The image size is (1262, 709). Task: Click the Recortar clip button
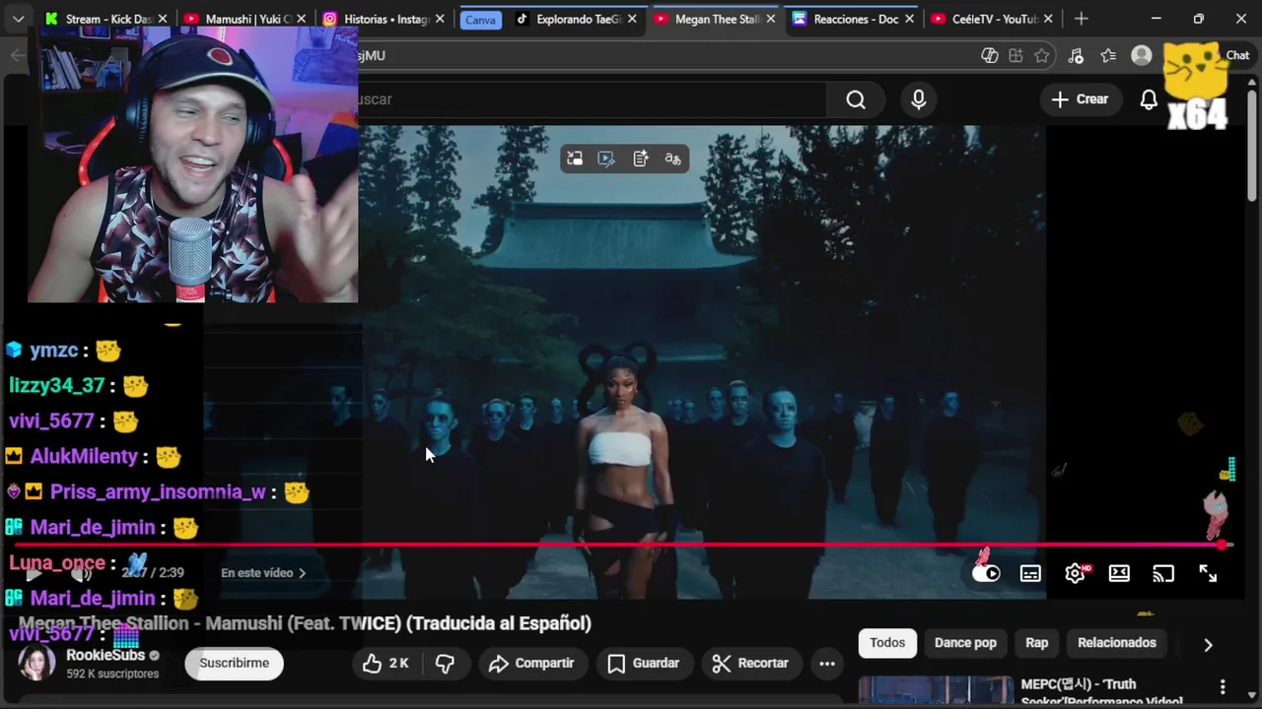750,664
